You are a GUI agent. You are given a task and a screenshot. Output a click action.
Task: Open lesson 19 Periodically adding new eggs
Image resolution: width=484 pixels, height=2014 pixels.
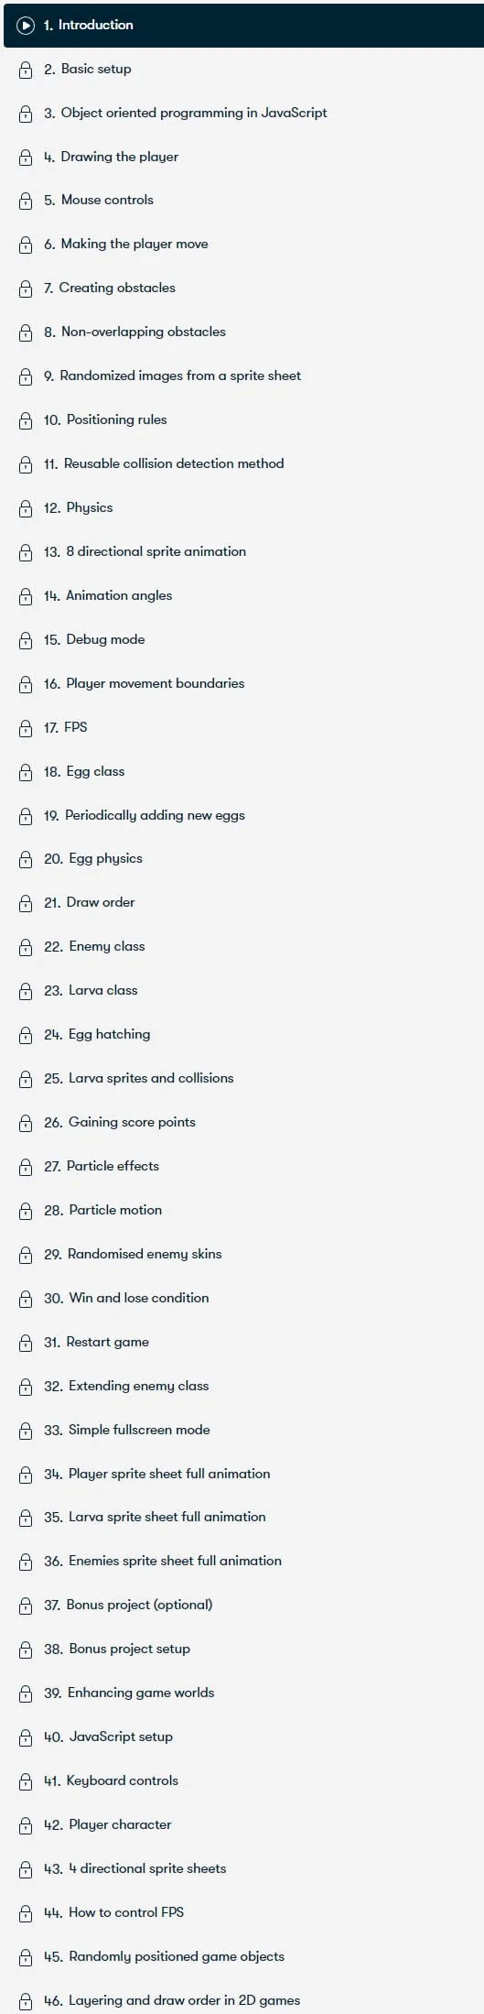point(243,815)
